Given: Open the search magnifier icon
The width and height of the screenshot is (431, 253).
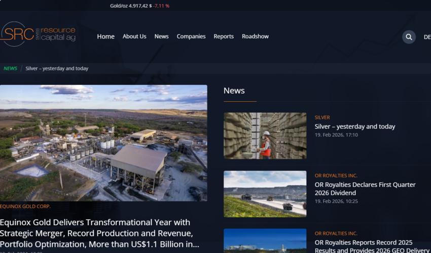Looking at the screenshot, I should (x=409, y=37).
